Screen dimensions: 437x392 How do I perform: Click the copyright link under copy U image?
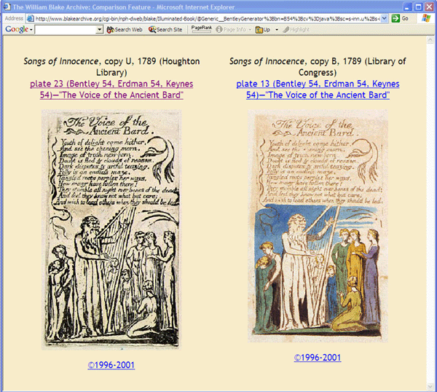(x=111, y=365)
